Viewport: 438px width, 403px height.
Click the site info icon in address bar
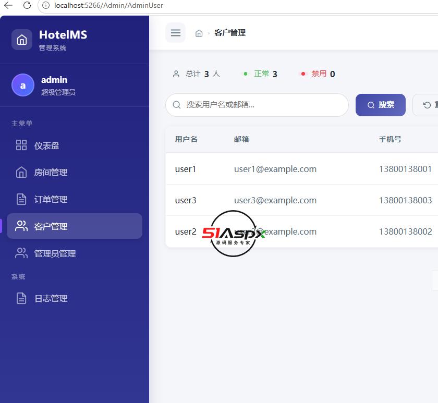pos(46,5)
